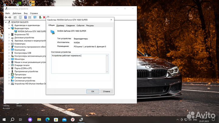The image size is (219, 123).
Task: Select NVIDIA GeForce GTX 1660 SUPER tree item
Action: point(32,31)
